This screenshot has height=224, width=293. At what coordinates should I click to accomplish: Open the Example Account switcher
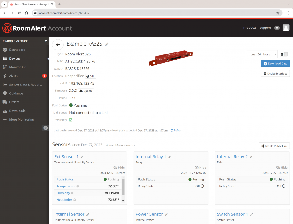pyautogui.click(x=25, y=41)
